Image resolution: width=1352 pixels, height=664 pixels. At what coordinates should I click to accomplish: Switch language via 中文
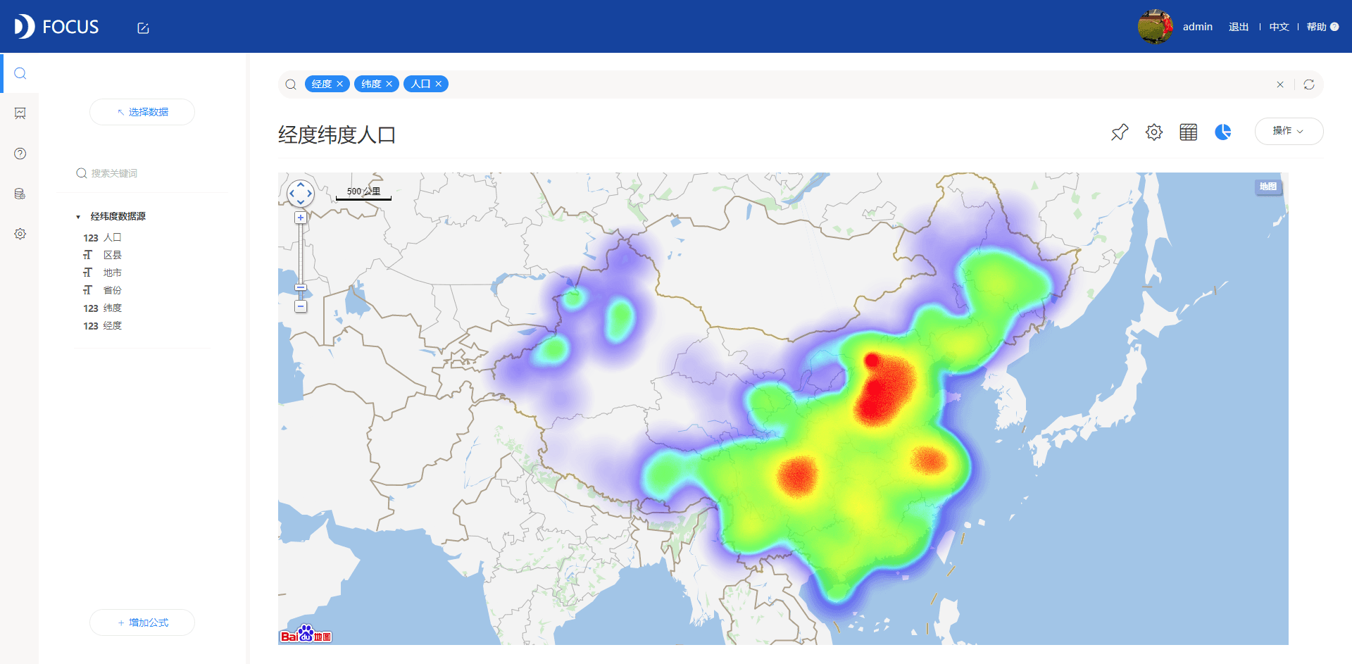click(1279, 27)
